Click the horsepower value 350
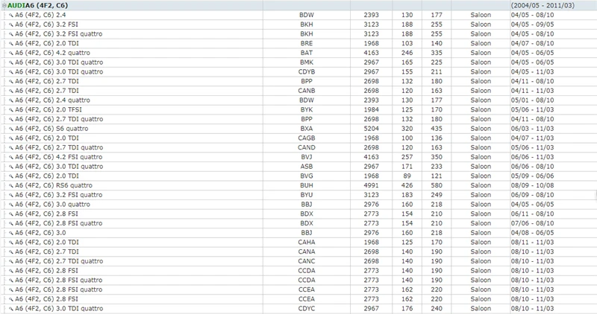Image resolution: width=597 pixels, height=314 pixels. point(437,157)
